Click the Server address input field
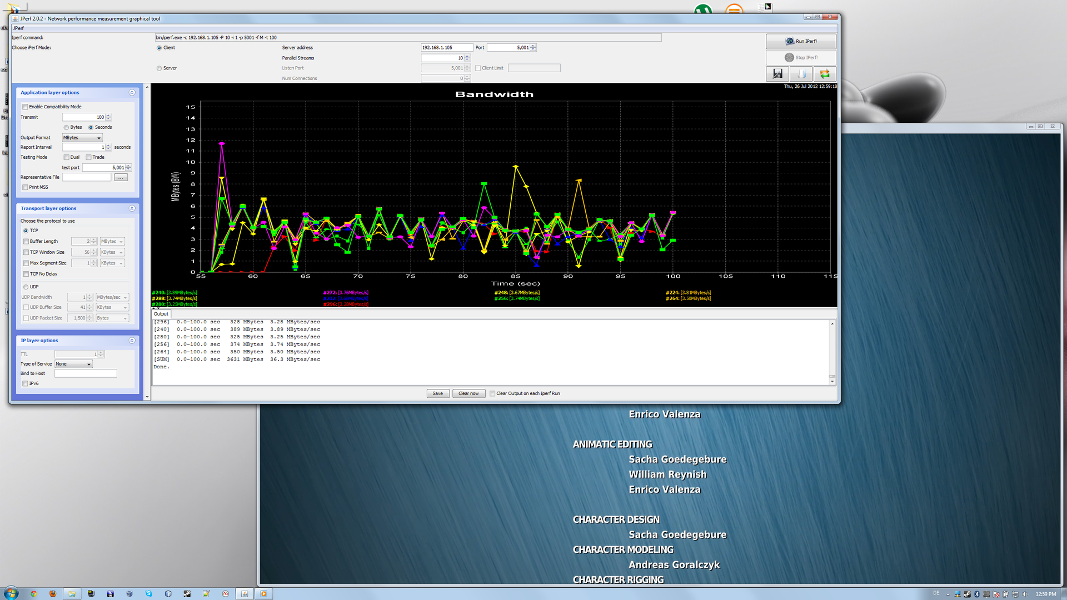The width and height of the screenshot is (1067, 600). click(446, 48)
